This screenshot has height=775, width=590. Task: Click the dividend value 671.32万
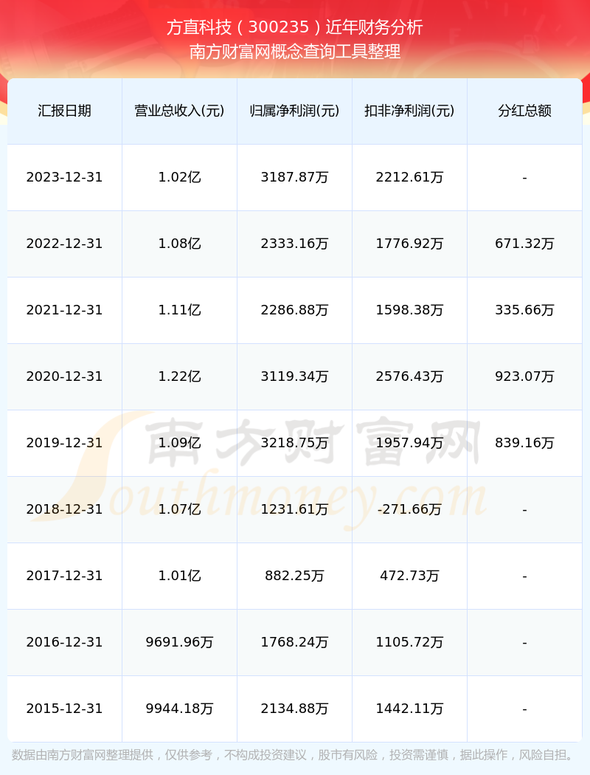click(x=525, y=244)
